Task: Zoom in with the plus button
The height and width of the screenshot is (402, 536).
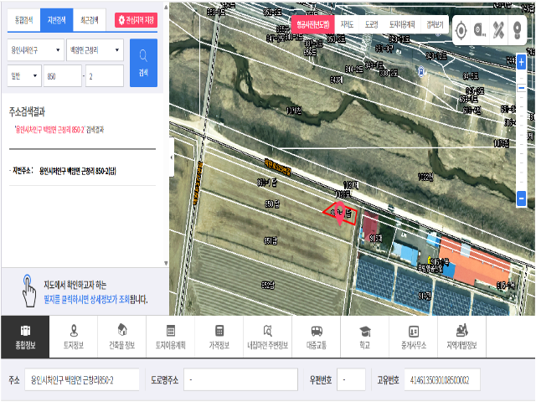Action: (x=521, y=61)
